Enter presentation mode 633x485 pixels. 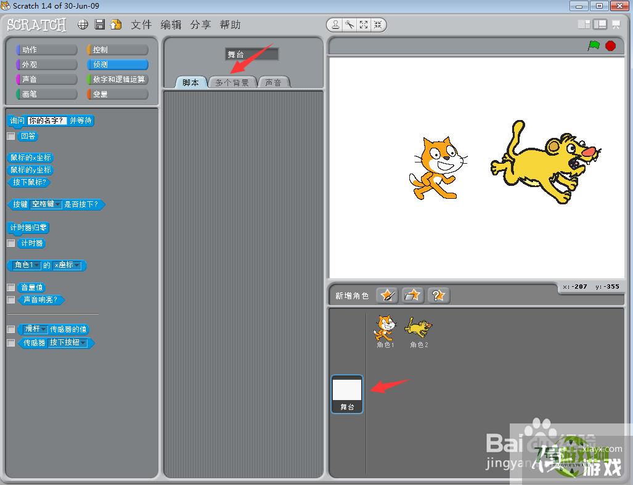tap(616, 25)
